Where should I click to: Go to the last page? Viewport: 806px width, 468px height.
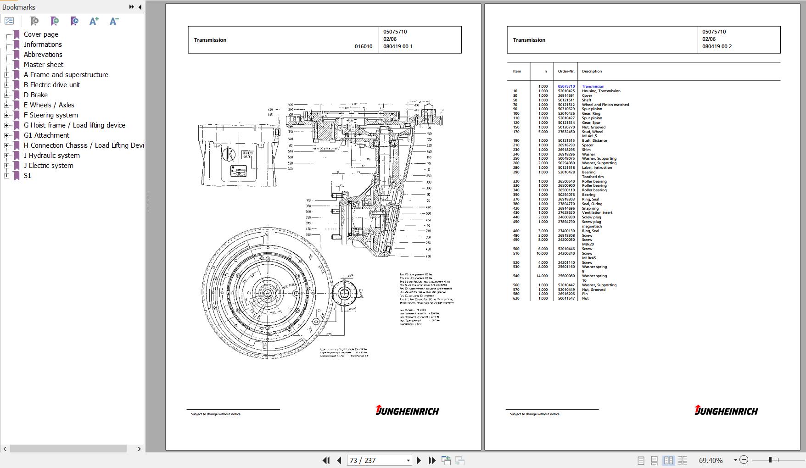[x=432, y=460]
